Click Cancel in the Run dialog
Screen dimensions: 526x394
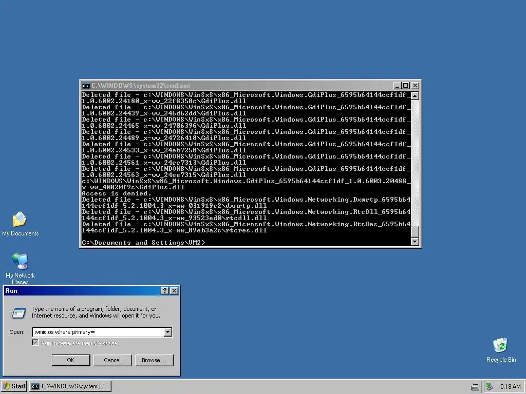pos(112,360)
